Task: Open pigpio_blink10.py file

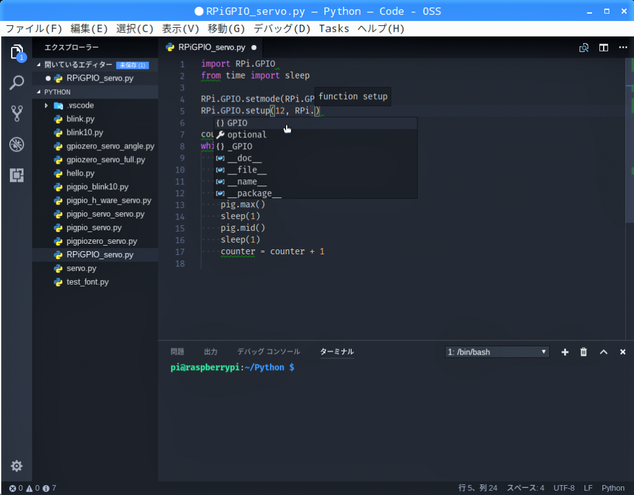Action: click(95, 187)
